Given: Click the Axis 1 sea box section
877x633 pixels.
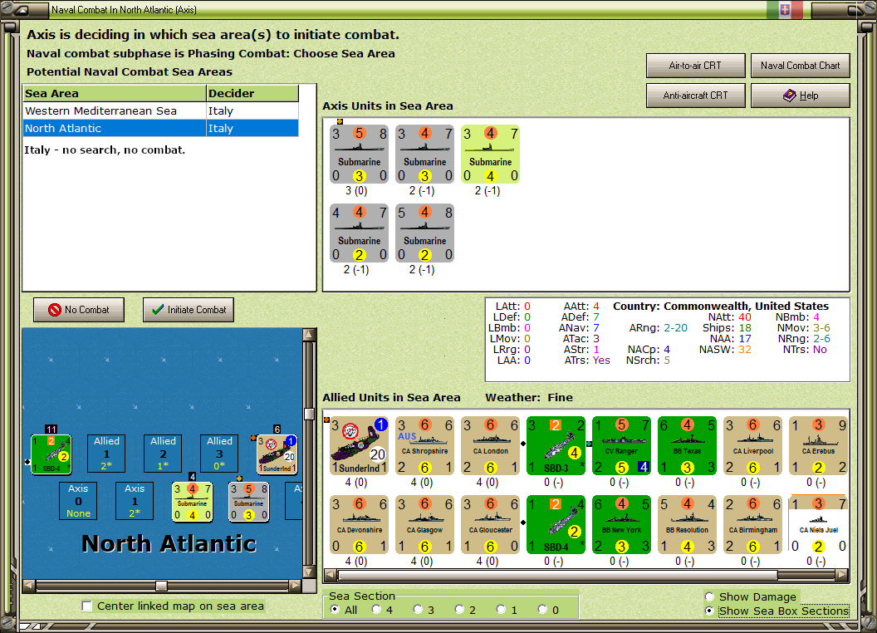Looking at the screenshot, I should click(x=135, y=501).
